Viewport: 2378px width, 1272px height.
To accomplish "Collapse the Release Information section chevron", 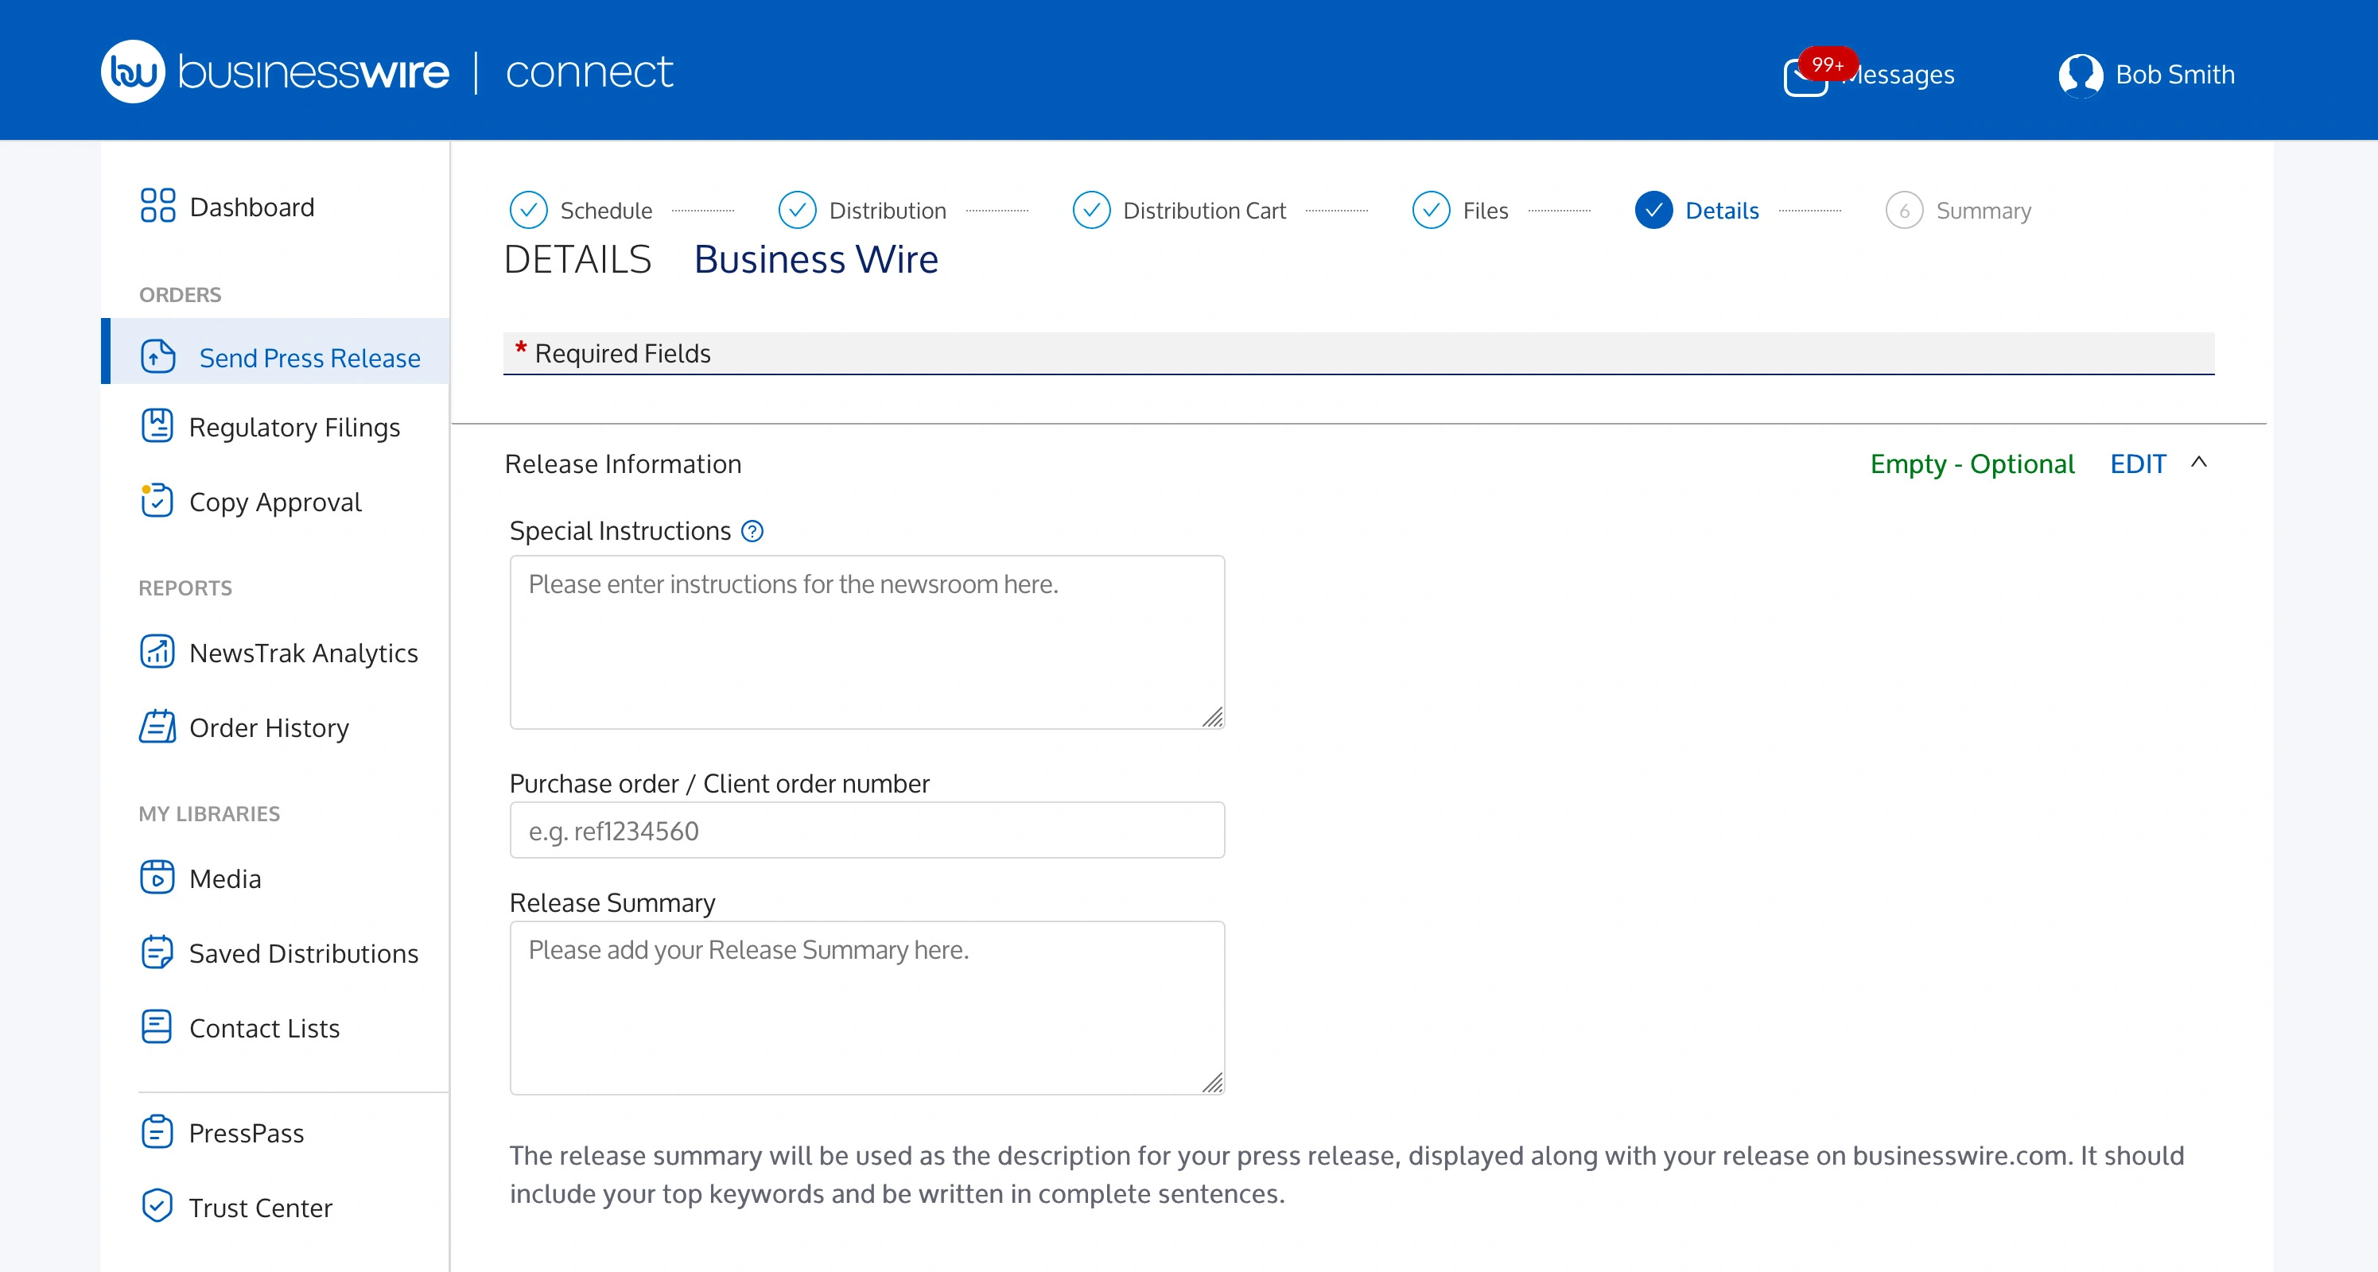I will pos(2199,463).
